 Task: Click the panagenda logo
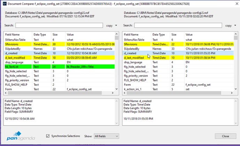pyautogui.click(x=21, y=136)
